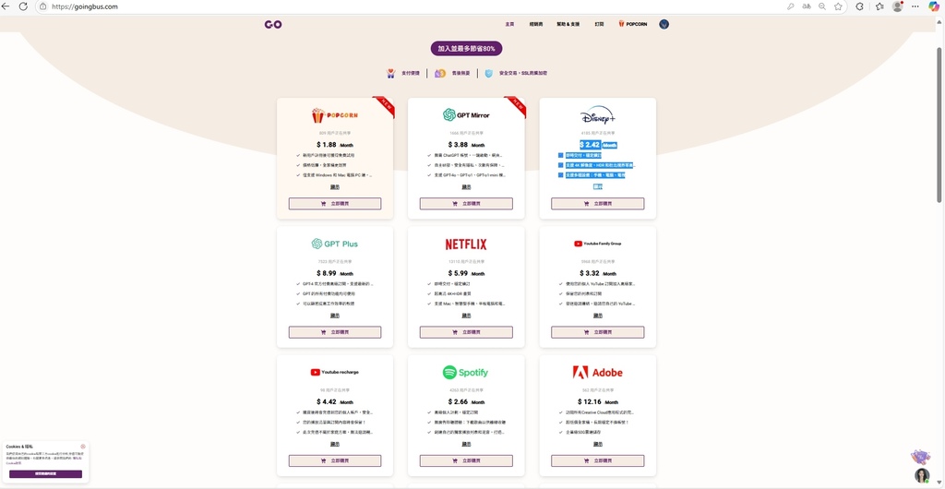The height and width of the screenshot is (489, 945).
Task: Click the Spotify logo
Action: tap(466, 373)
